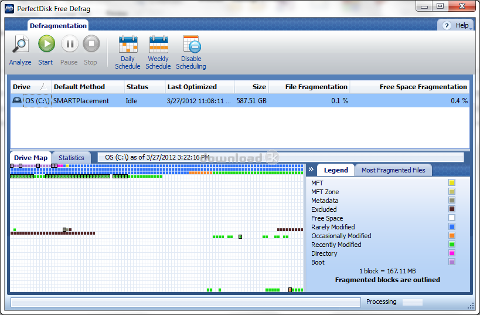Click the blue Rarely Modified swatch
The width and height of the screenshot is (480, 315).
pos(452,226)
